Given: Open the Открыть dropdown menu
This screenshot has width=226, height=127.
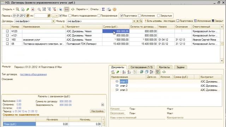Looking at the screenshot, I should (x=8, y=10).
